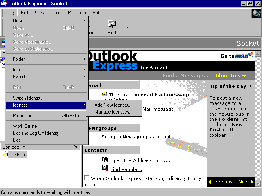262x196 pixels.
Task: Click the Joe Bob contact card icon
Action: (x=5, y=154)
